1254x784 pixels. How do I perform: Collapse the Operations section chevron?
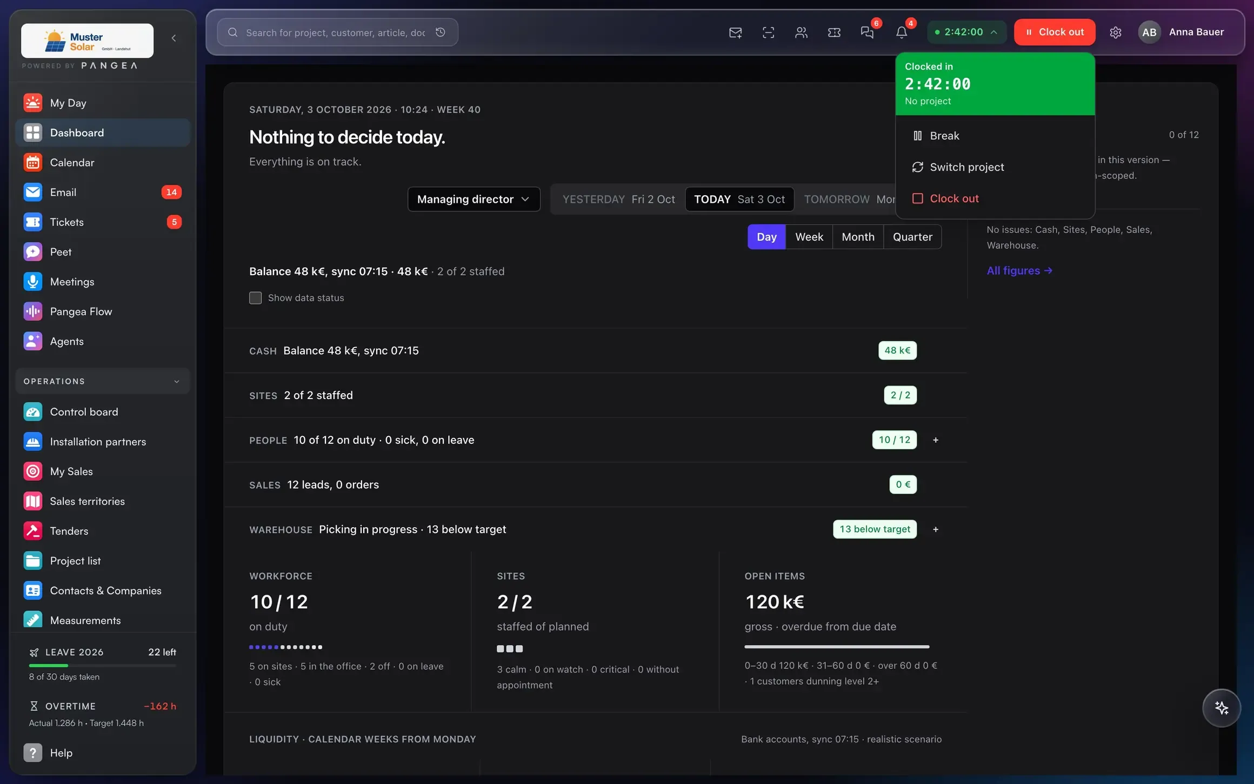coord(177,381)
